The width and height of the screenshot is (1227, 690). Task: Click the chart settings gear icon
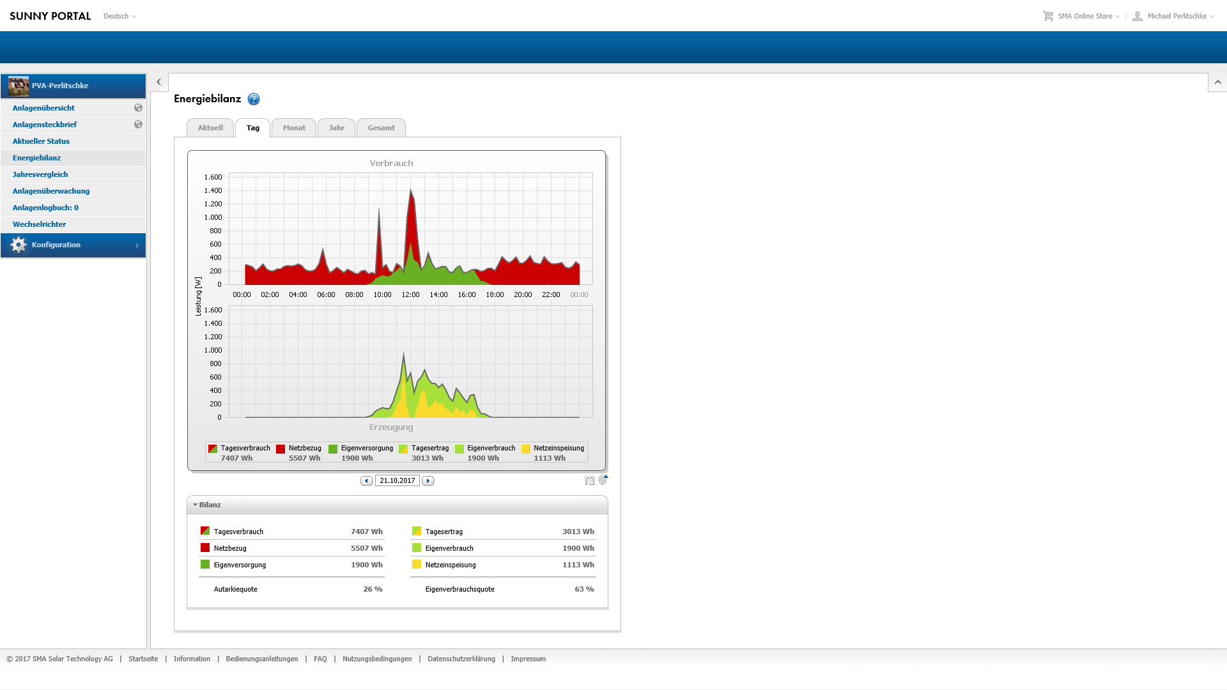pyautogui.click(x=603, y=480)
